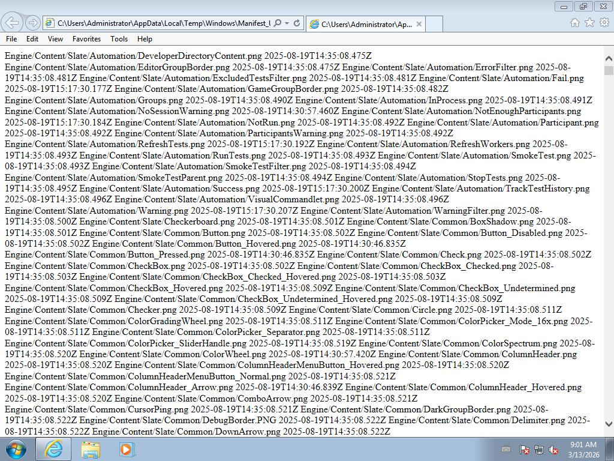
Task: Open a new blank tab
Action: click(x=435, y=24)
